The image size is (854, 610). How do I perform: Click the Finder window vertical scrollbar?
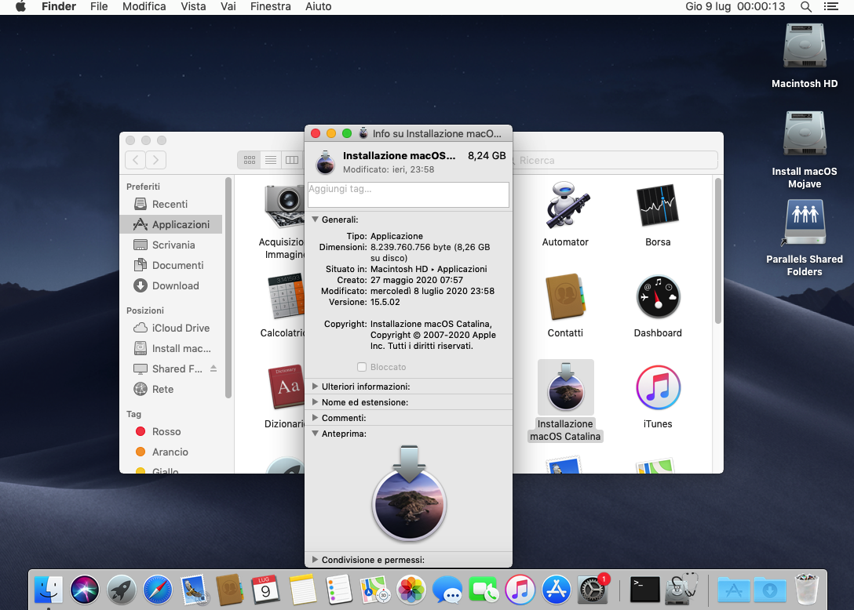[718, 252]
